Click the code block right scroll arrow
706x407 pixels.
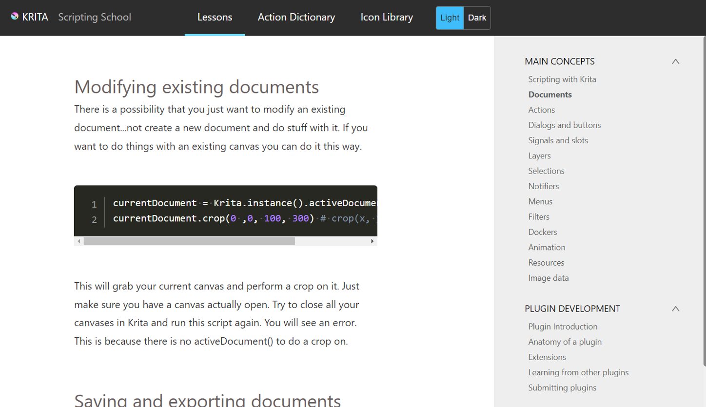tap(373, 241)
